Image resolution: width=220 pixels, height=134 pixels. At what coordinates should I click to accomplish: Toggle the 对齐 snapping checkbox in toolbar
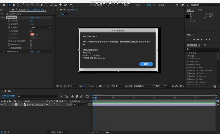tap(96, 5)
